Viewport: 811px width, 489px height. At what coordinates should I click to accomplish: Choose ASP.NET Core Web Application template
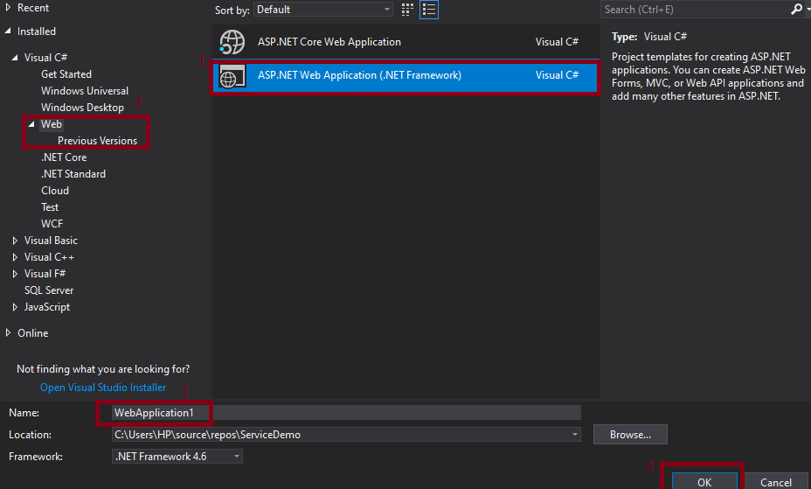405,42
